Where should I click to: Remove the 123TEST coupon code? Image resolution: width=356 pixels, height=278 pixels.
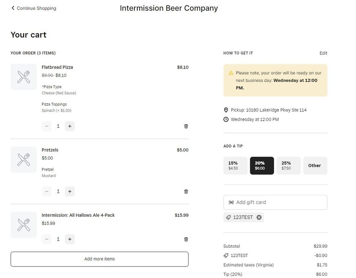tap(259, 217)
